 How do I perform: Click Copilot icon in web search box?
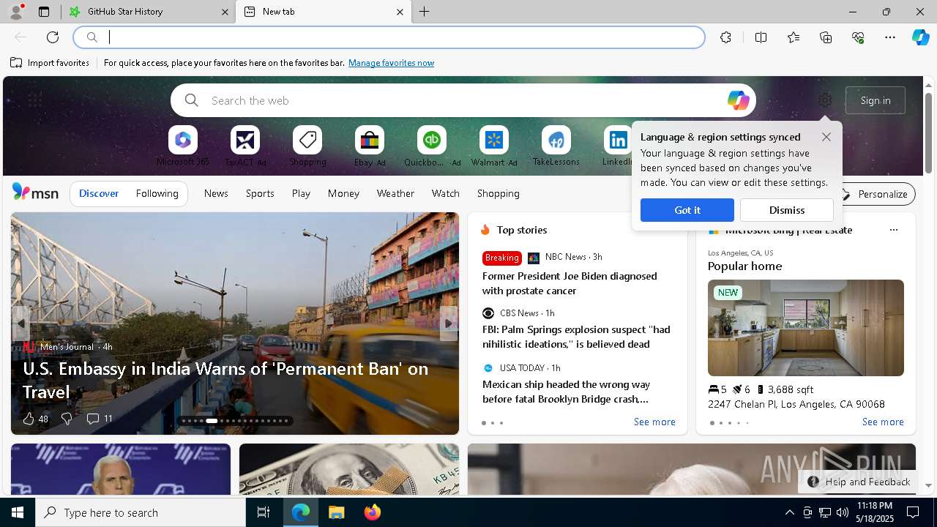click(x=738, y=100)
